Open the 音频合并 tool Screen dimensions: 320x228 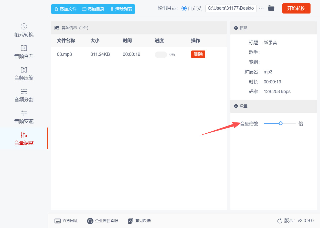(x=24, y=52)
